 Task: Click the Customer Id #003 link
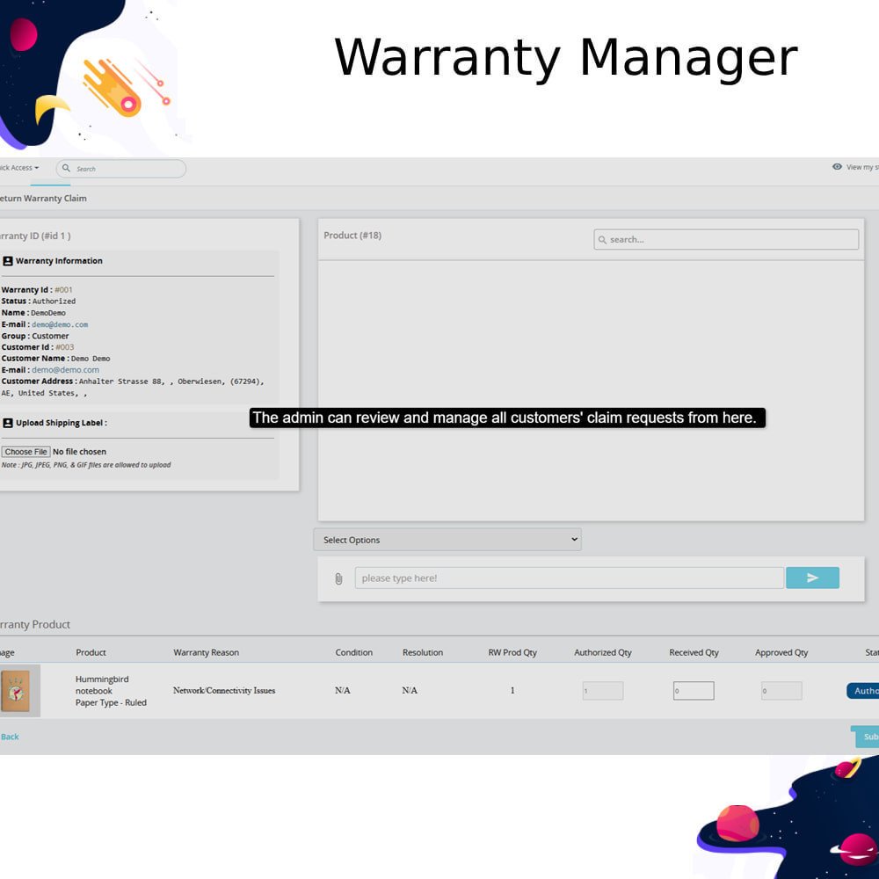pyautogui.click(x=65, y=347)
